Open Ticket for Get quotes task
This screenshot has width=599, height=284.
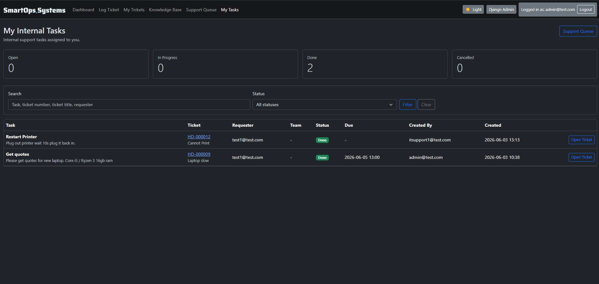(581, 157)
